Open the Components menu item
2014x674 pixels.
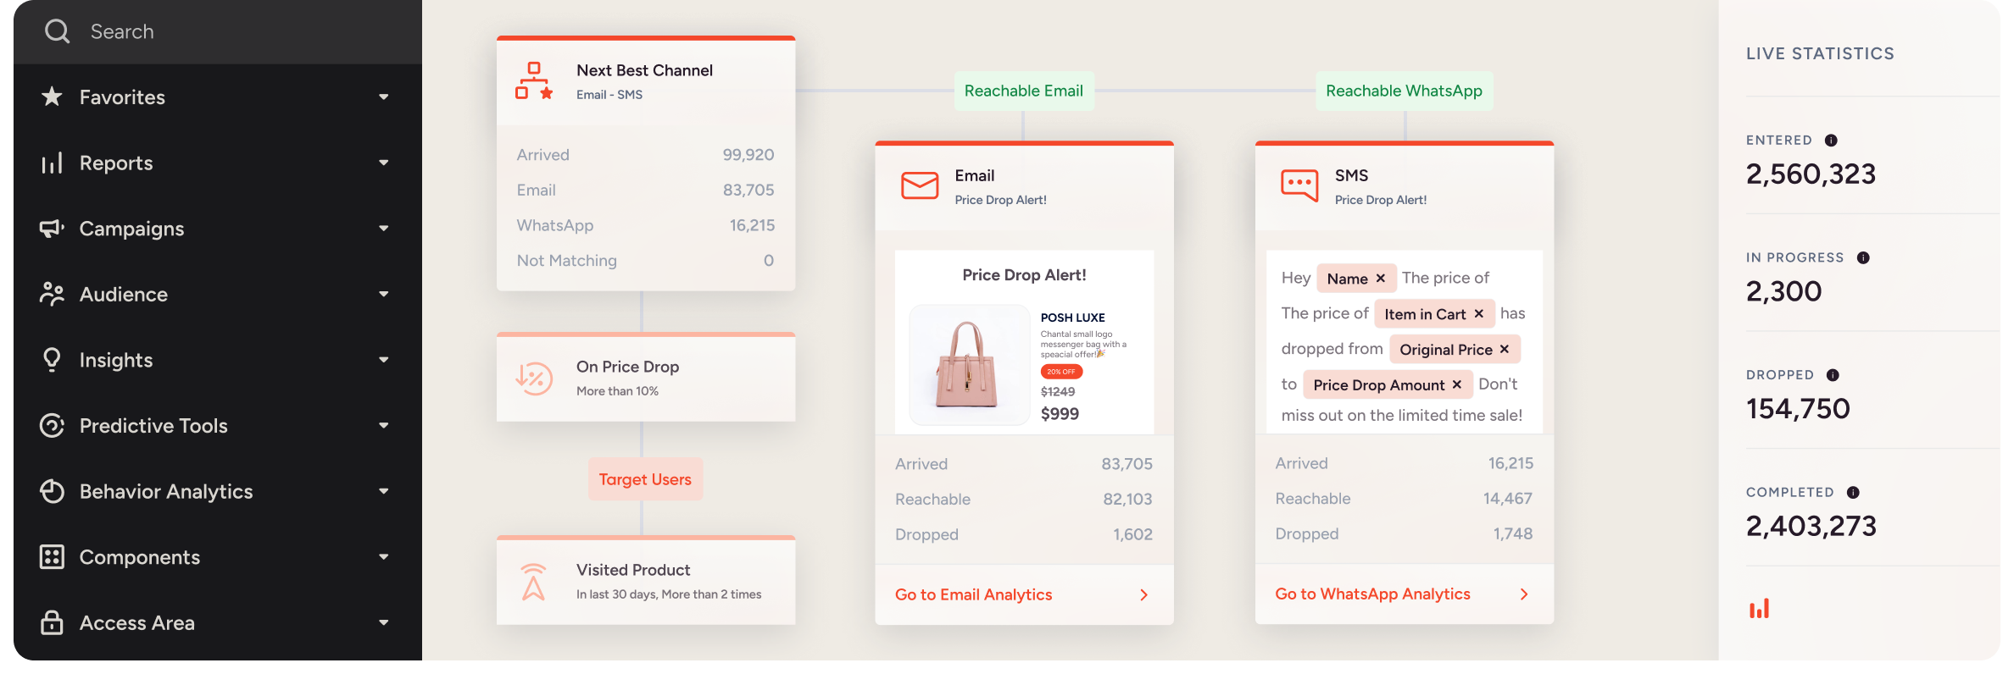point(140,557)
